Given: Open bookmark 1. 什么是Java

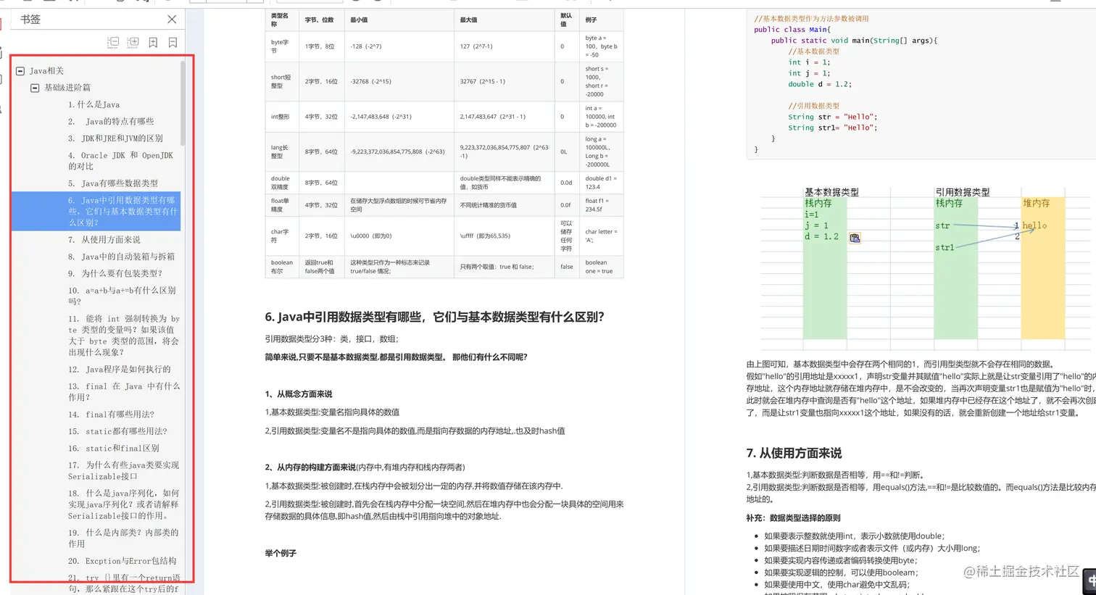Looking at the screenshot, I should (x=94, y=104).
